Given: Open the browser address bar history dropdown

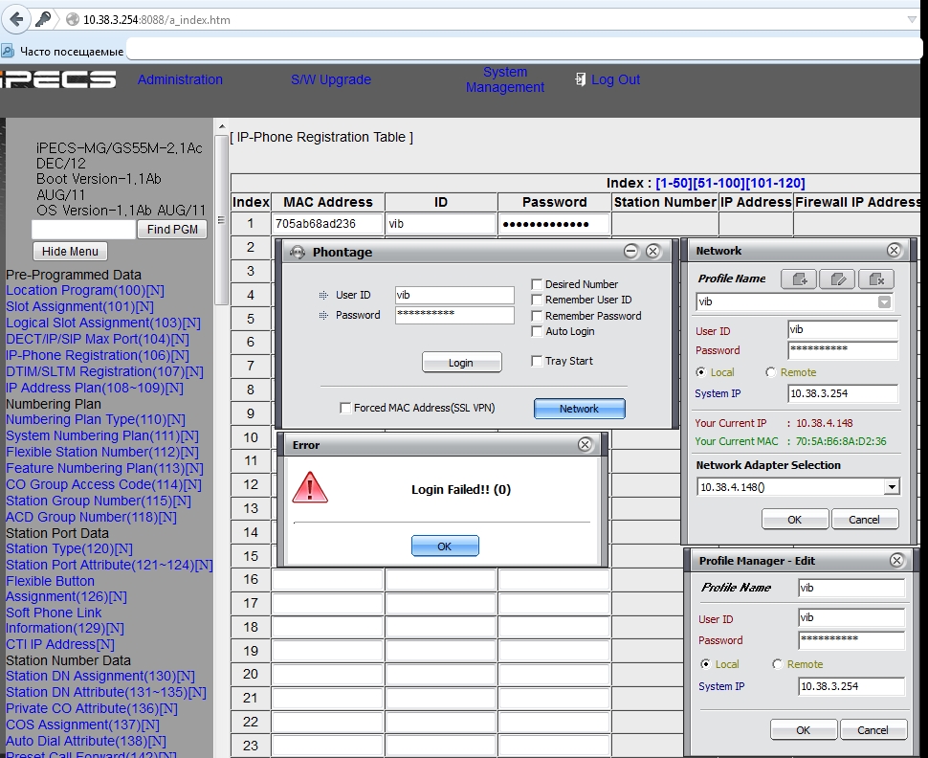Looking at the screenshot, I should 912,19.
